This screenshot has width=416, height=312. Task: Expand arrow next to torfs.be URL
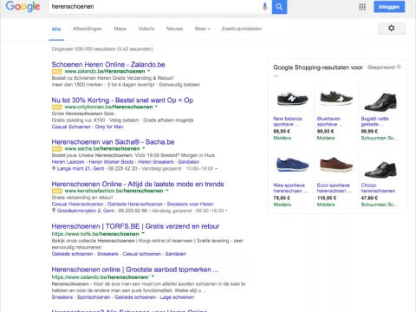tap(143, 233)
